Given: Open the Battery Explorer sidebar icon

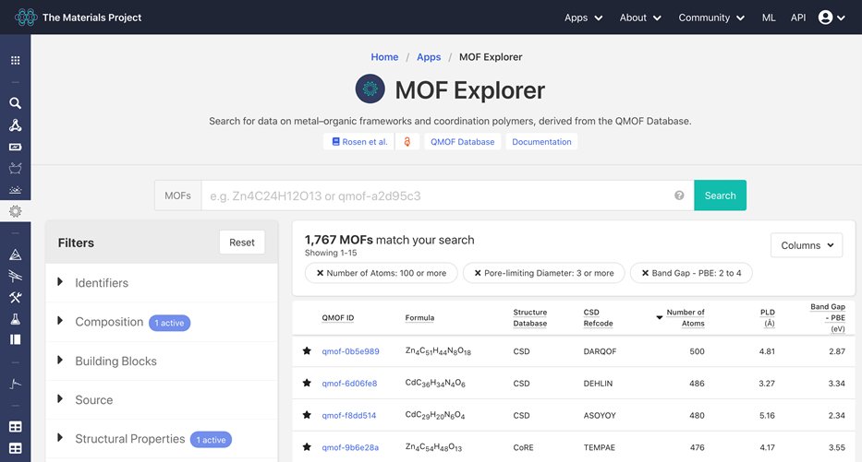Looking at the screenshot, I should (x=16, y=147).
